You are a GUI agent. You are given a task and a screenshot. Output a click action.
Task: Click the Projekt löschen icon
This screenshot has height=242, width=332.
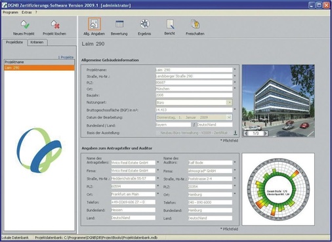coord(55,24)
